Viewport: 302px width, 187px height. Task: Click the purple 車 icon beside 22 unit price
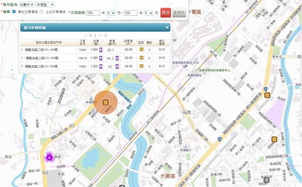pos(117,66)
